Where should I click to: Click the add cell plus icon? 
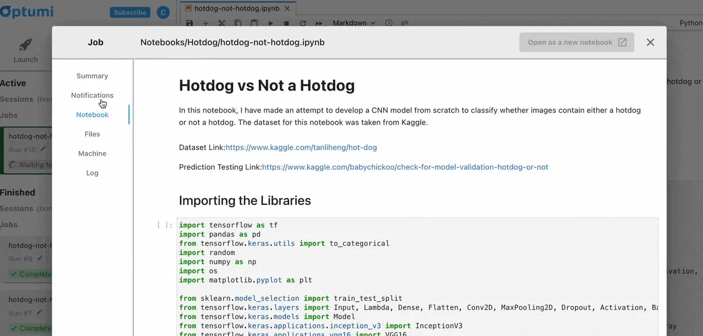(206, 23)
